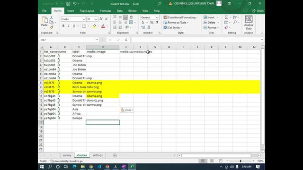
Task: Save the workbook using floppy icon
Action: tap(68, 4)
